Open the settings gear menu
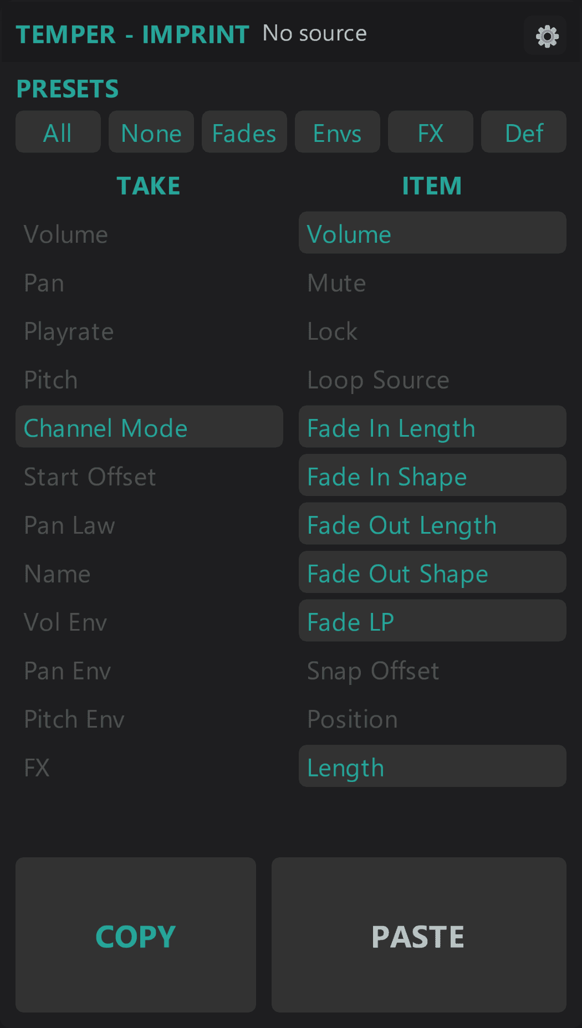This screenshot has height=1028, width=582. point(545,35)
